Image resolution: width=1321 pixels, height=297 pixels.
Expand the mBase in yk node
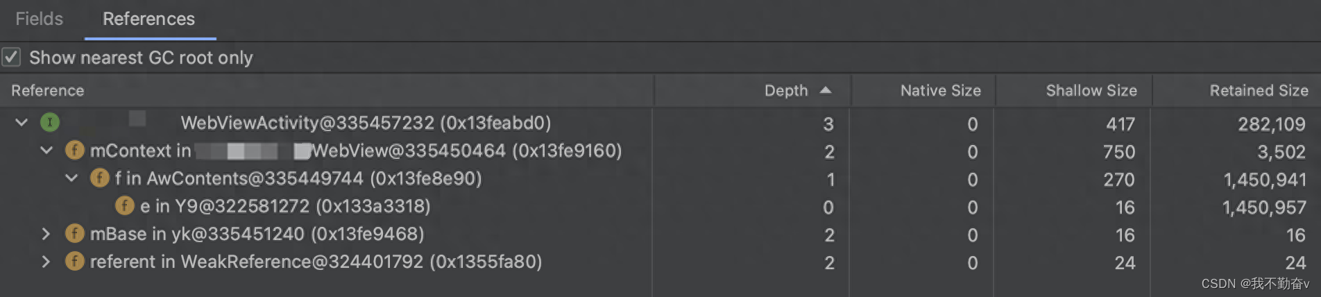click(46, 234)
